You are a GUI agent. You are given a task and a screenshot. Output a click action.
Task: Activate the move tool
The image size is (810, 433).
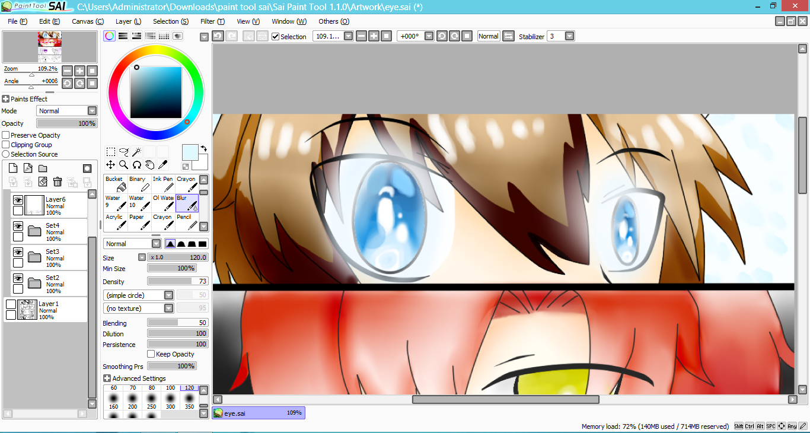[111, 165]
